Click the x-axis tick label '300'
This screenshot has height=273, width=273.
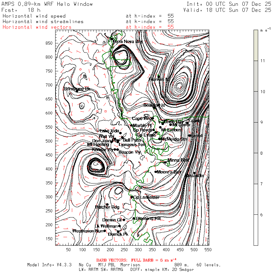pos(138,250)
